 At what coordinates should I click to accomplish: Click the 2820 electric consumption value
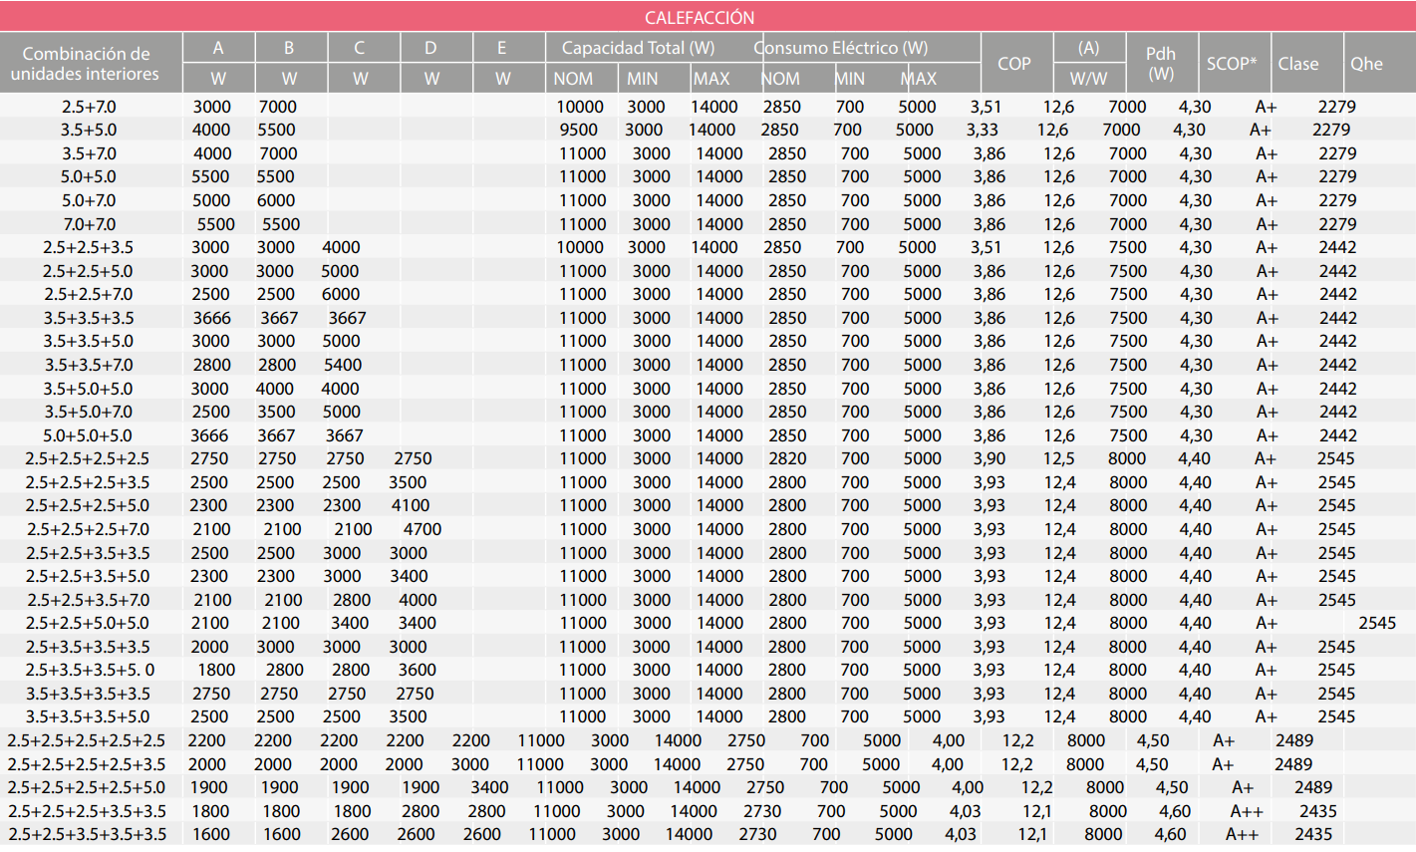[x=787, y=458]
